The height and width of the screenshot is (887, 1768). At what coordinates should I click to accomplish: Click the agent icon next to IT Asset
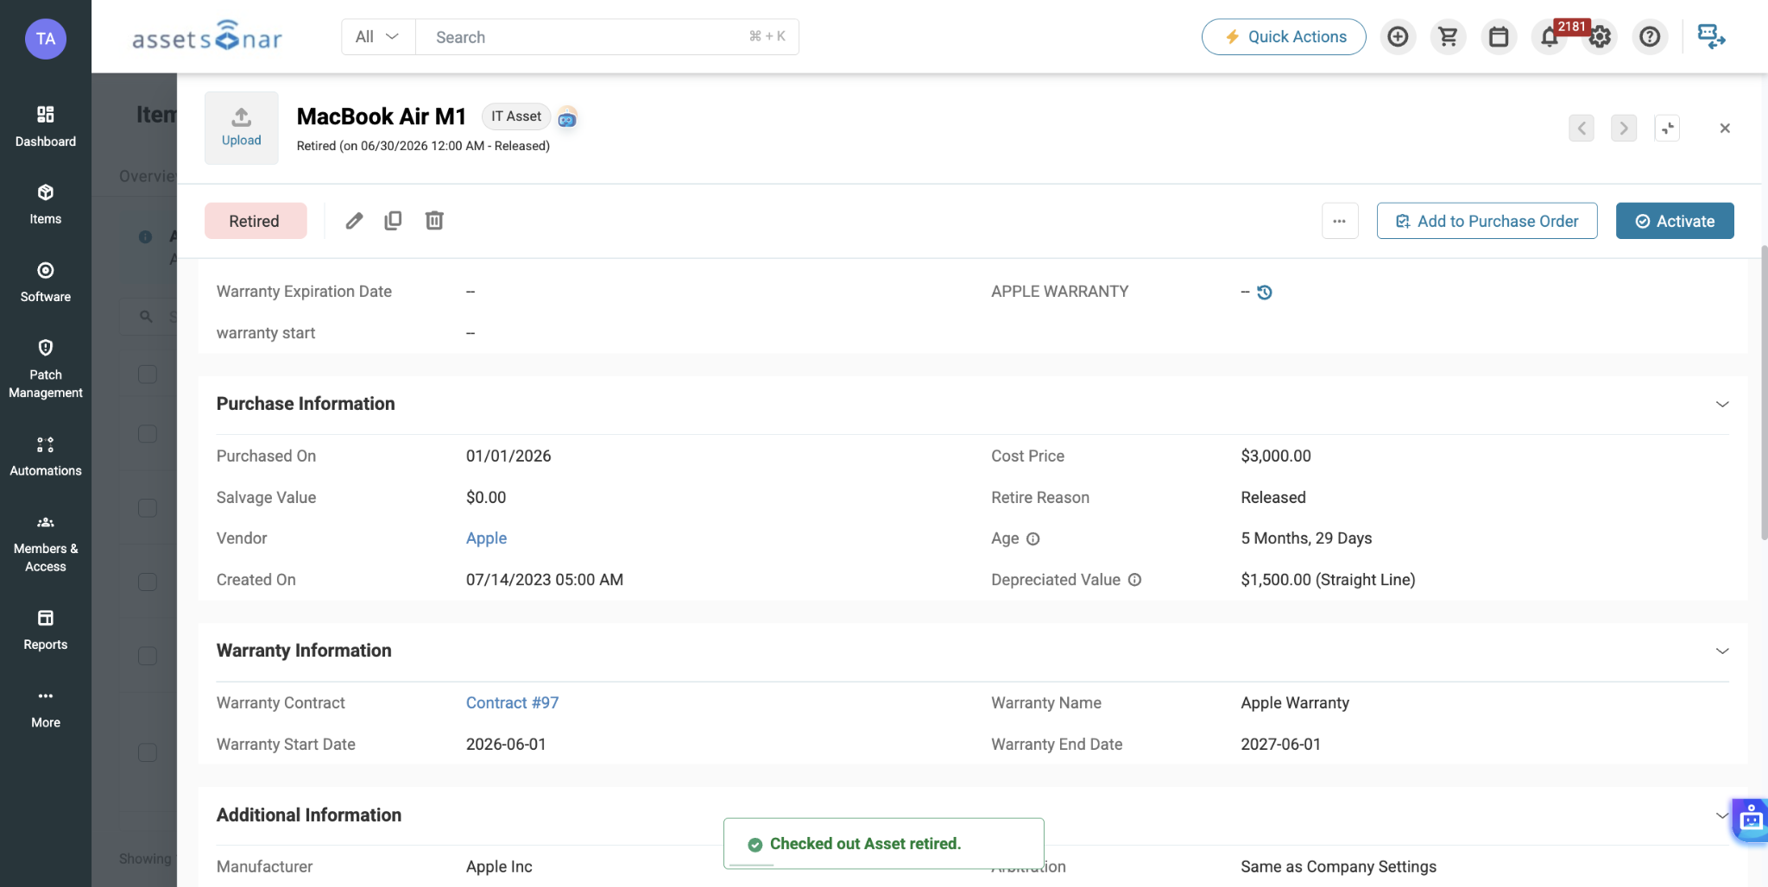pos(567,117)
